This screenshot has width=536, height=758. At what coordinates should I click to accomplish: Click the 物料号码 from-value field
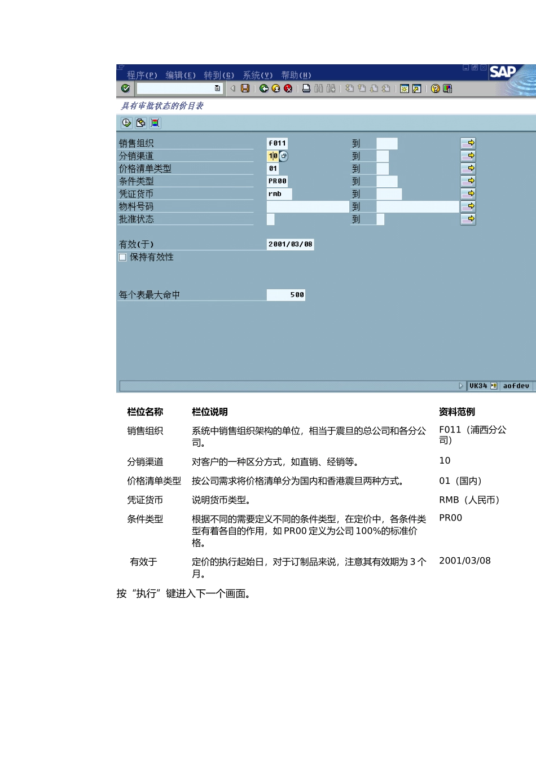coord(308,206)
